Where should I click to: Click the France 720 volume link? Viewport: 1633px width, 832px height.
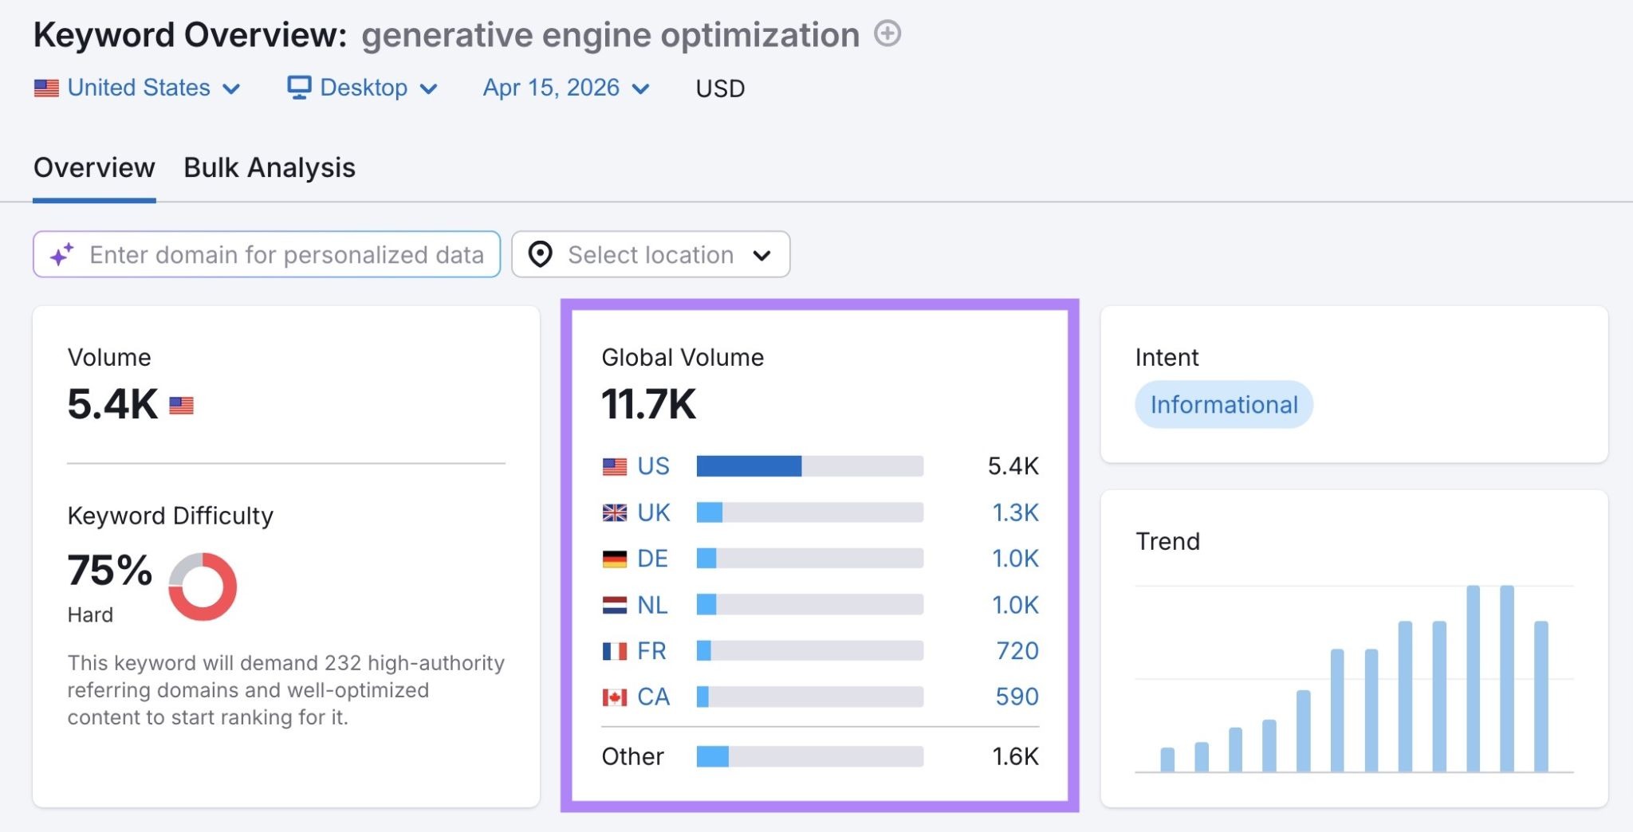click(1017, 650)
